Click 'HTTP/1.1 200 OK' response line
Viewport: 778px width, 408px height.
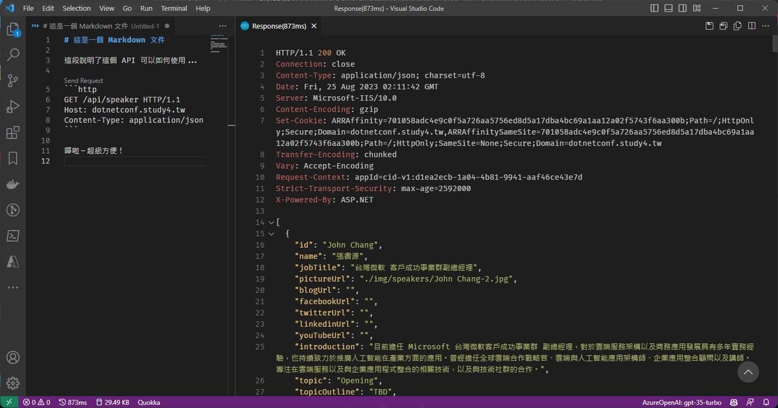[312, 53]
